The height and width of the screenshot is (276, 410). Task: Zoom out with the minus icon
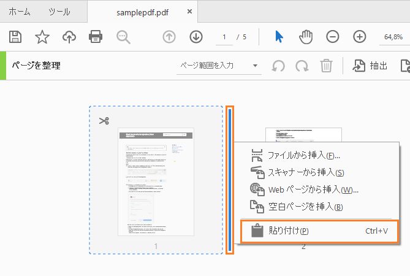point(333,37)
